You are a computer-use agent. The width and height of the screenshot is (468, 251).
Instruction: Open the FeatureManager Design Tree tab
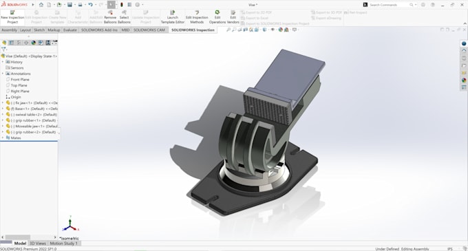4,43
